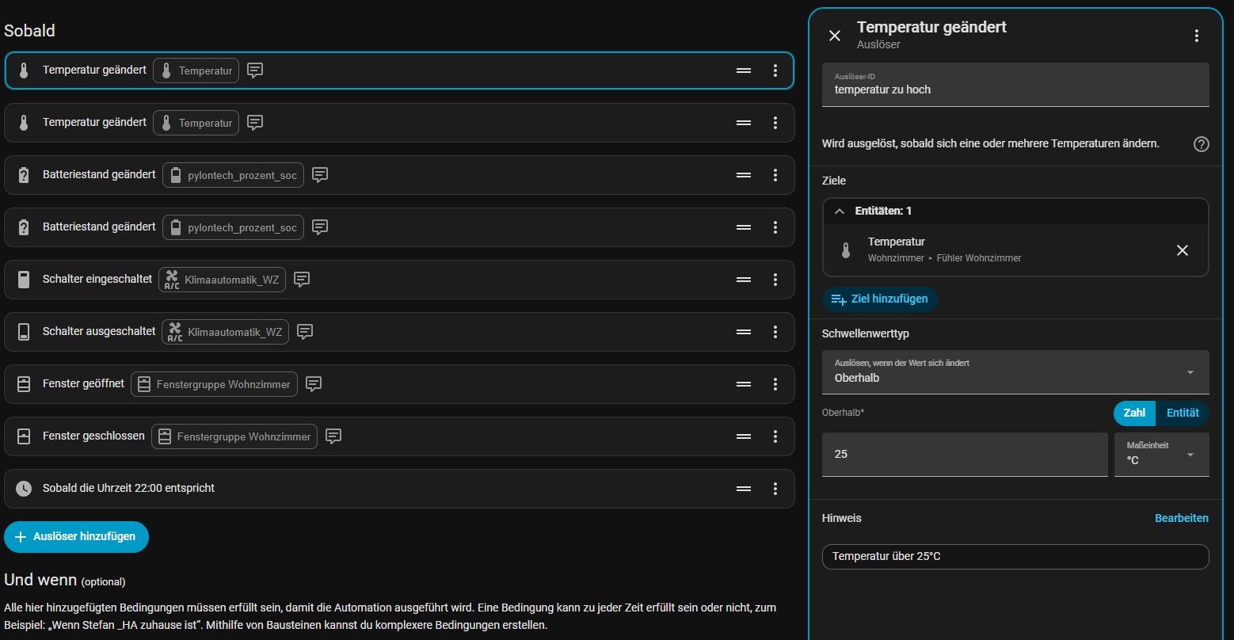Click comment icon on Schalter ausgeschaltet row

coord(305,332)
